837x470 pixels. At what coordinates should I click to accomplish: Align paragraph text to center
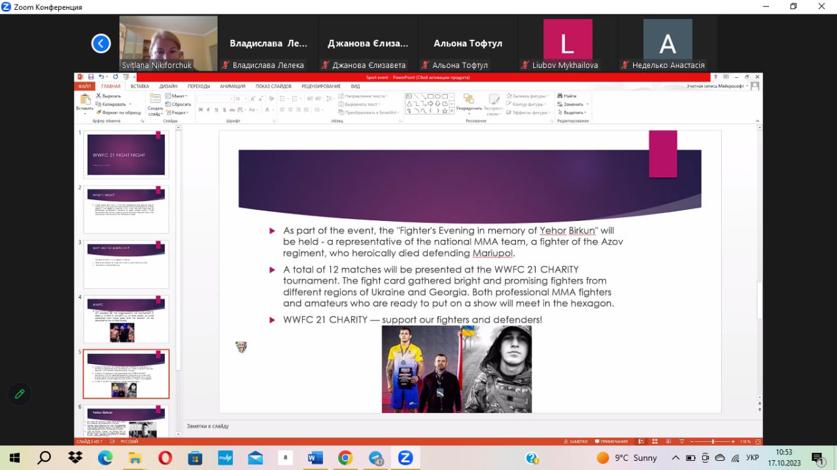click(290, 109)
